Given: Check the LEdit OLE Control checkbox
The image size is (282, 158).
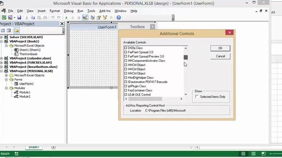Looking at the screenshot, I should 126,95.
